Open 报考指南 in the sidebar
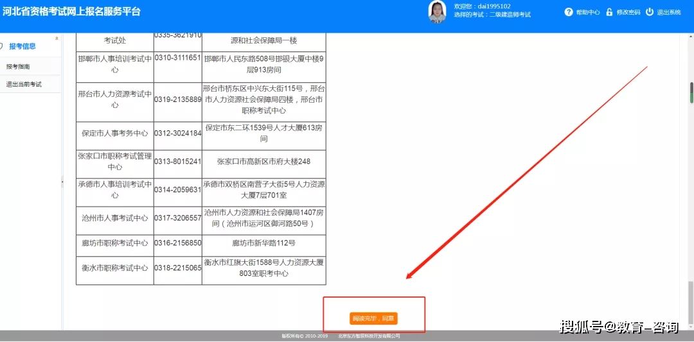The width and height of the screenshot is (694, 342). point(18,67)
